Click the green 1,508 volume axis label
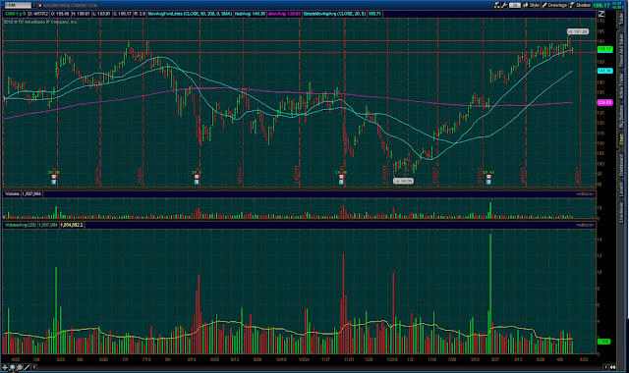Viewport: 629px width, 373px height. 603,342
